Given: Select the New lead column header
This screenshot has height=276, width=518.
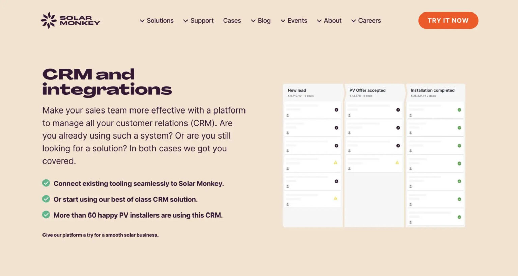Looking at the screenshot, I should 296,90.
